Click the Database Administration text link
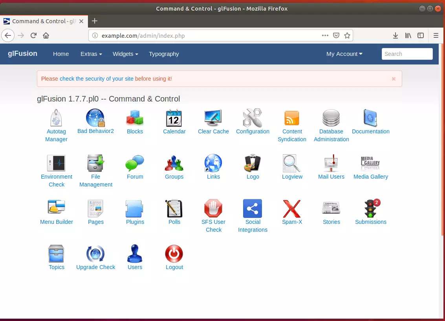 point(331,135)
